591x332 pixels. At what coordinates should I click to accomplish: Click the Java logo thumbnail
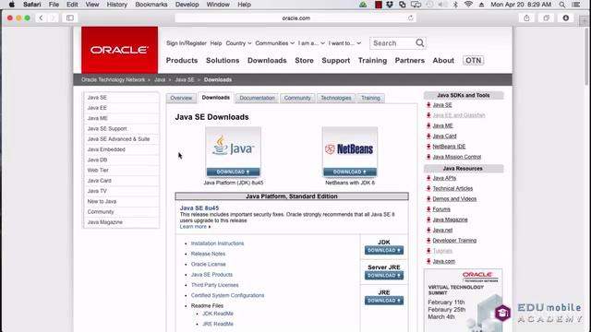[x=234, y=148]
